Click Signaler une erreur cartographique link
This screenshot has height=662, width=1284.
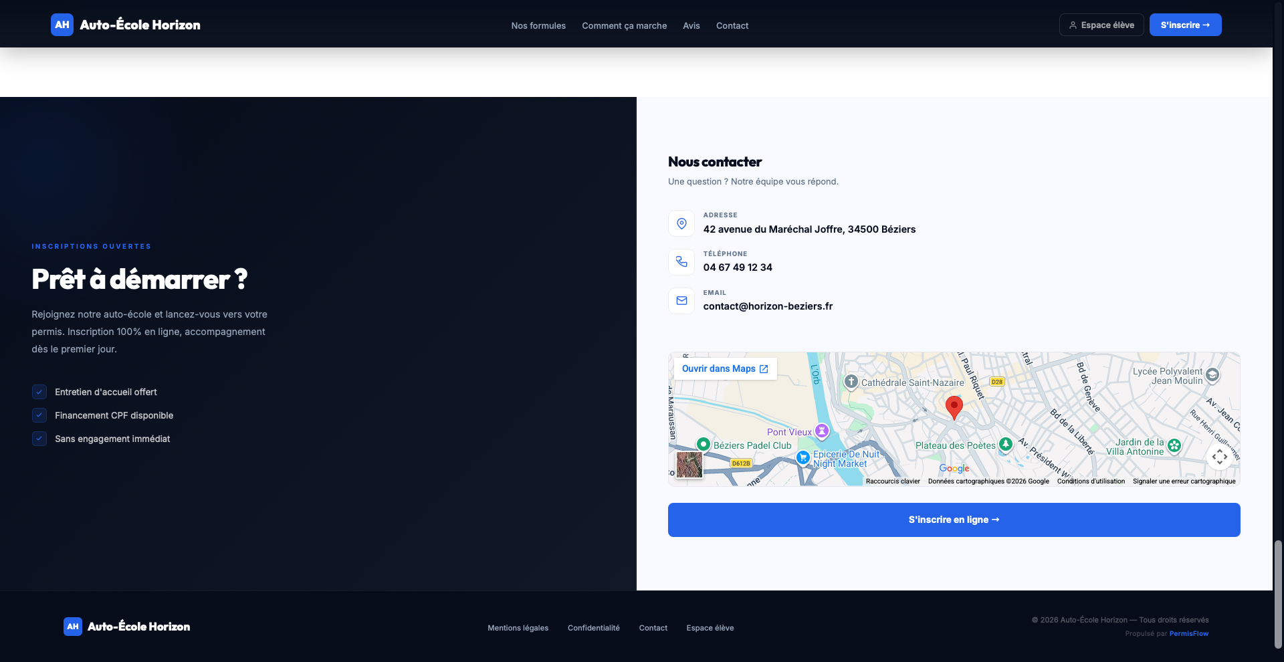click(1184, 481)
